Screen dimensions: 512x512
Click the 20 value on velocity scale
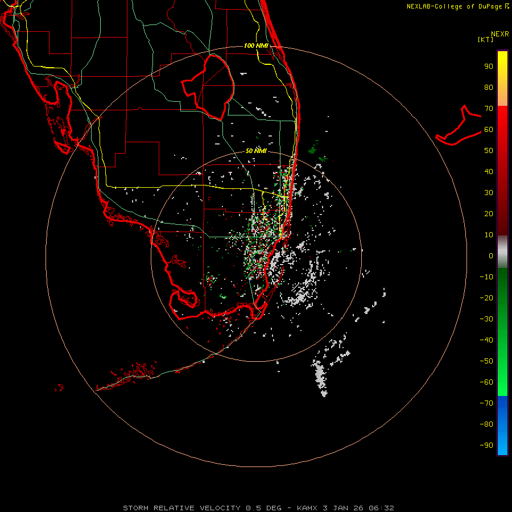[489, 214]
